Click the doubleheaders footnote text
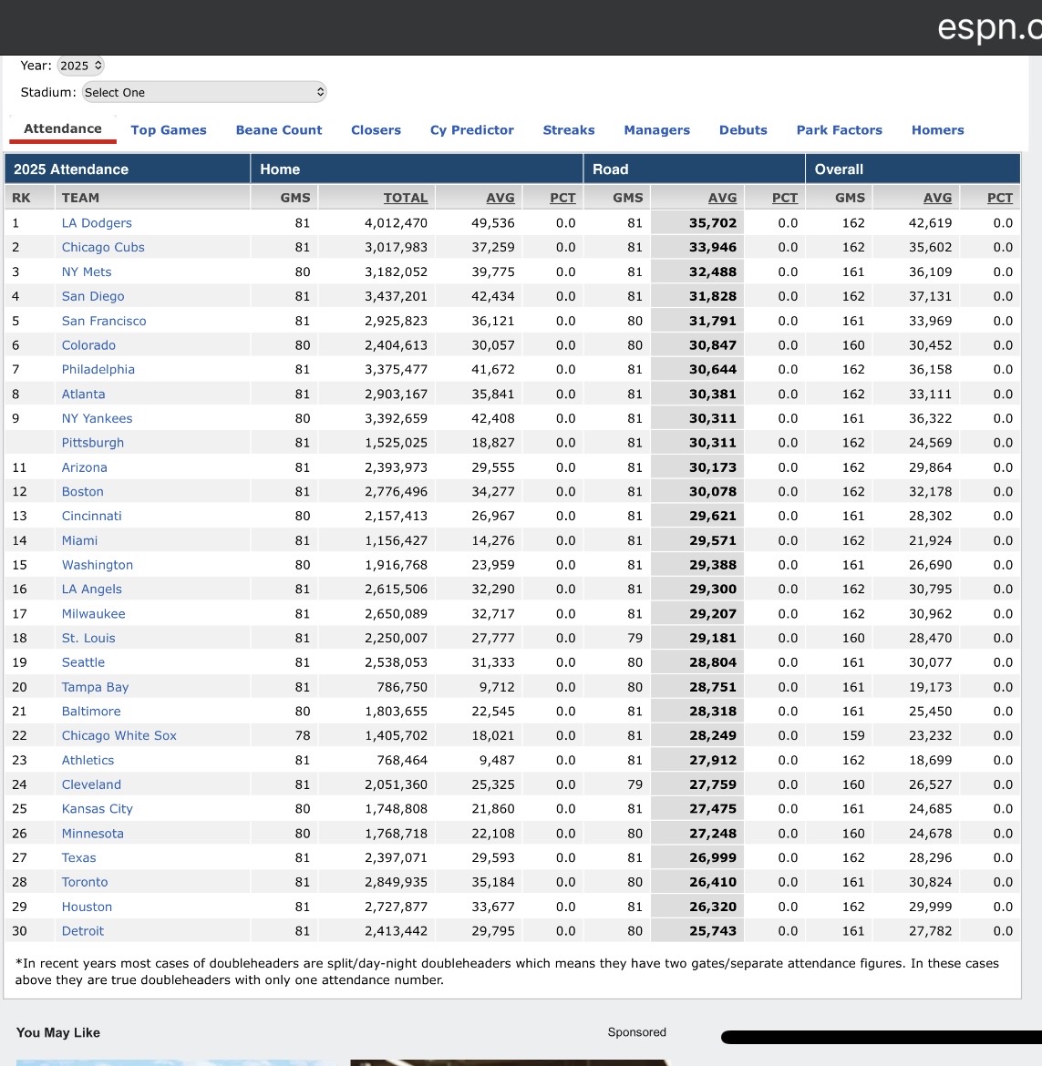This screenshot has width=1042, height=1066. pyautogui.click(x=507, y=971)
